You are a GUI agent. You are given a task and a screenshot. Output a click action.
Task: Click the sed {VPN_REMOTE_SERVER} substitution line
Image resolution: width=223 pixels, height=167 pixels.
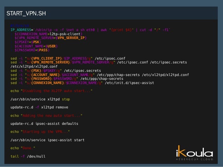point(99,62)
